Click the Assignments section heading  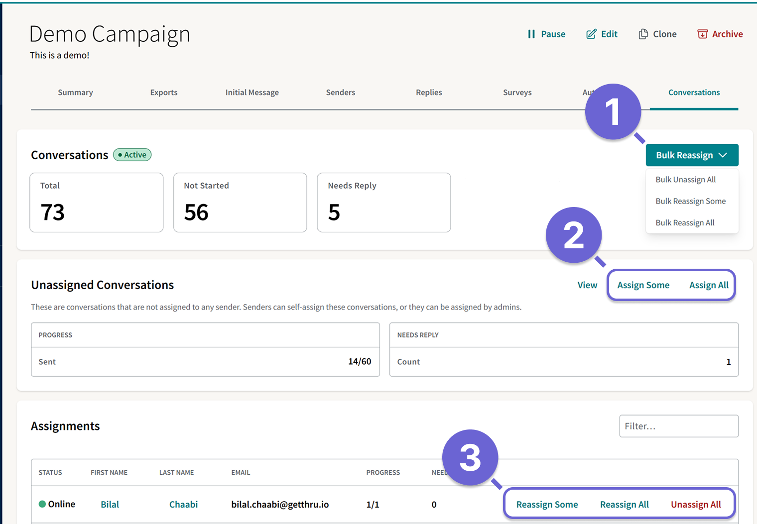pos(65,426)
